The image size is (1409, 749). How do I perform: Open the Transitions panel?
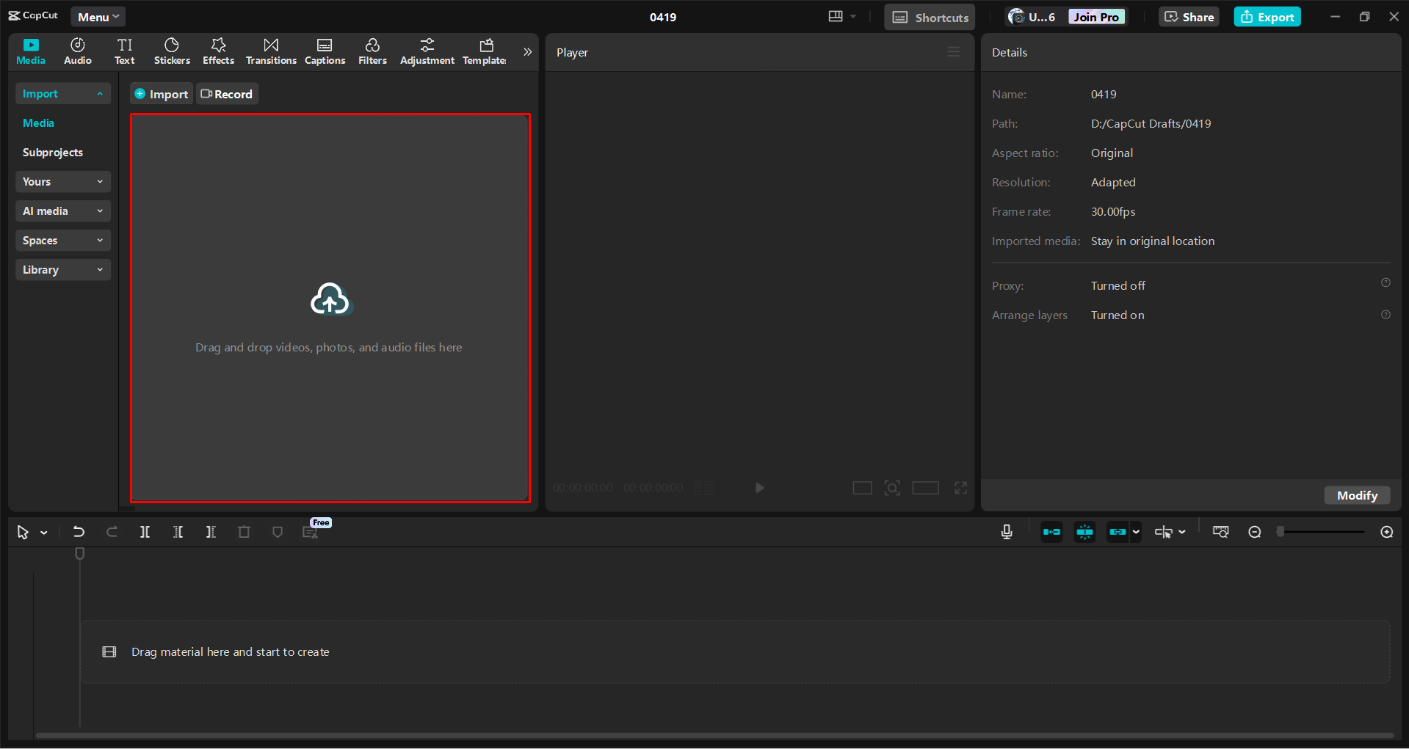(270, 51)
